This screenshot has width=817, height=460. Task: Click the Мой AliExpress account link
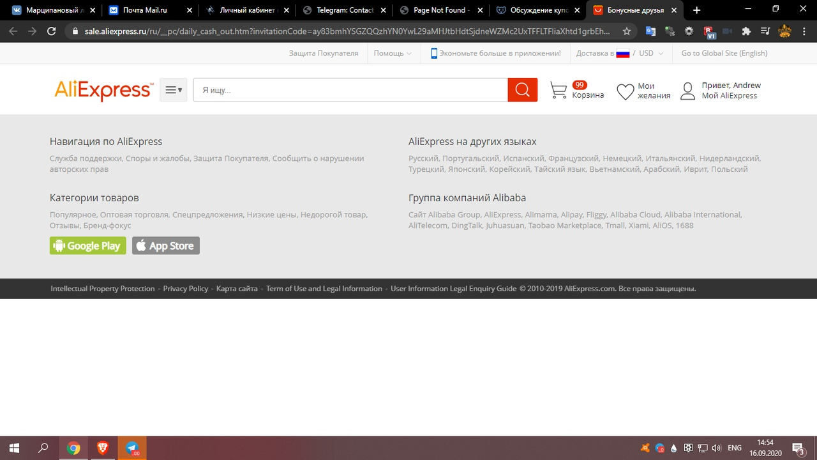[730, 96]
